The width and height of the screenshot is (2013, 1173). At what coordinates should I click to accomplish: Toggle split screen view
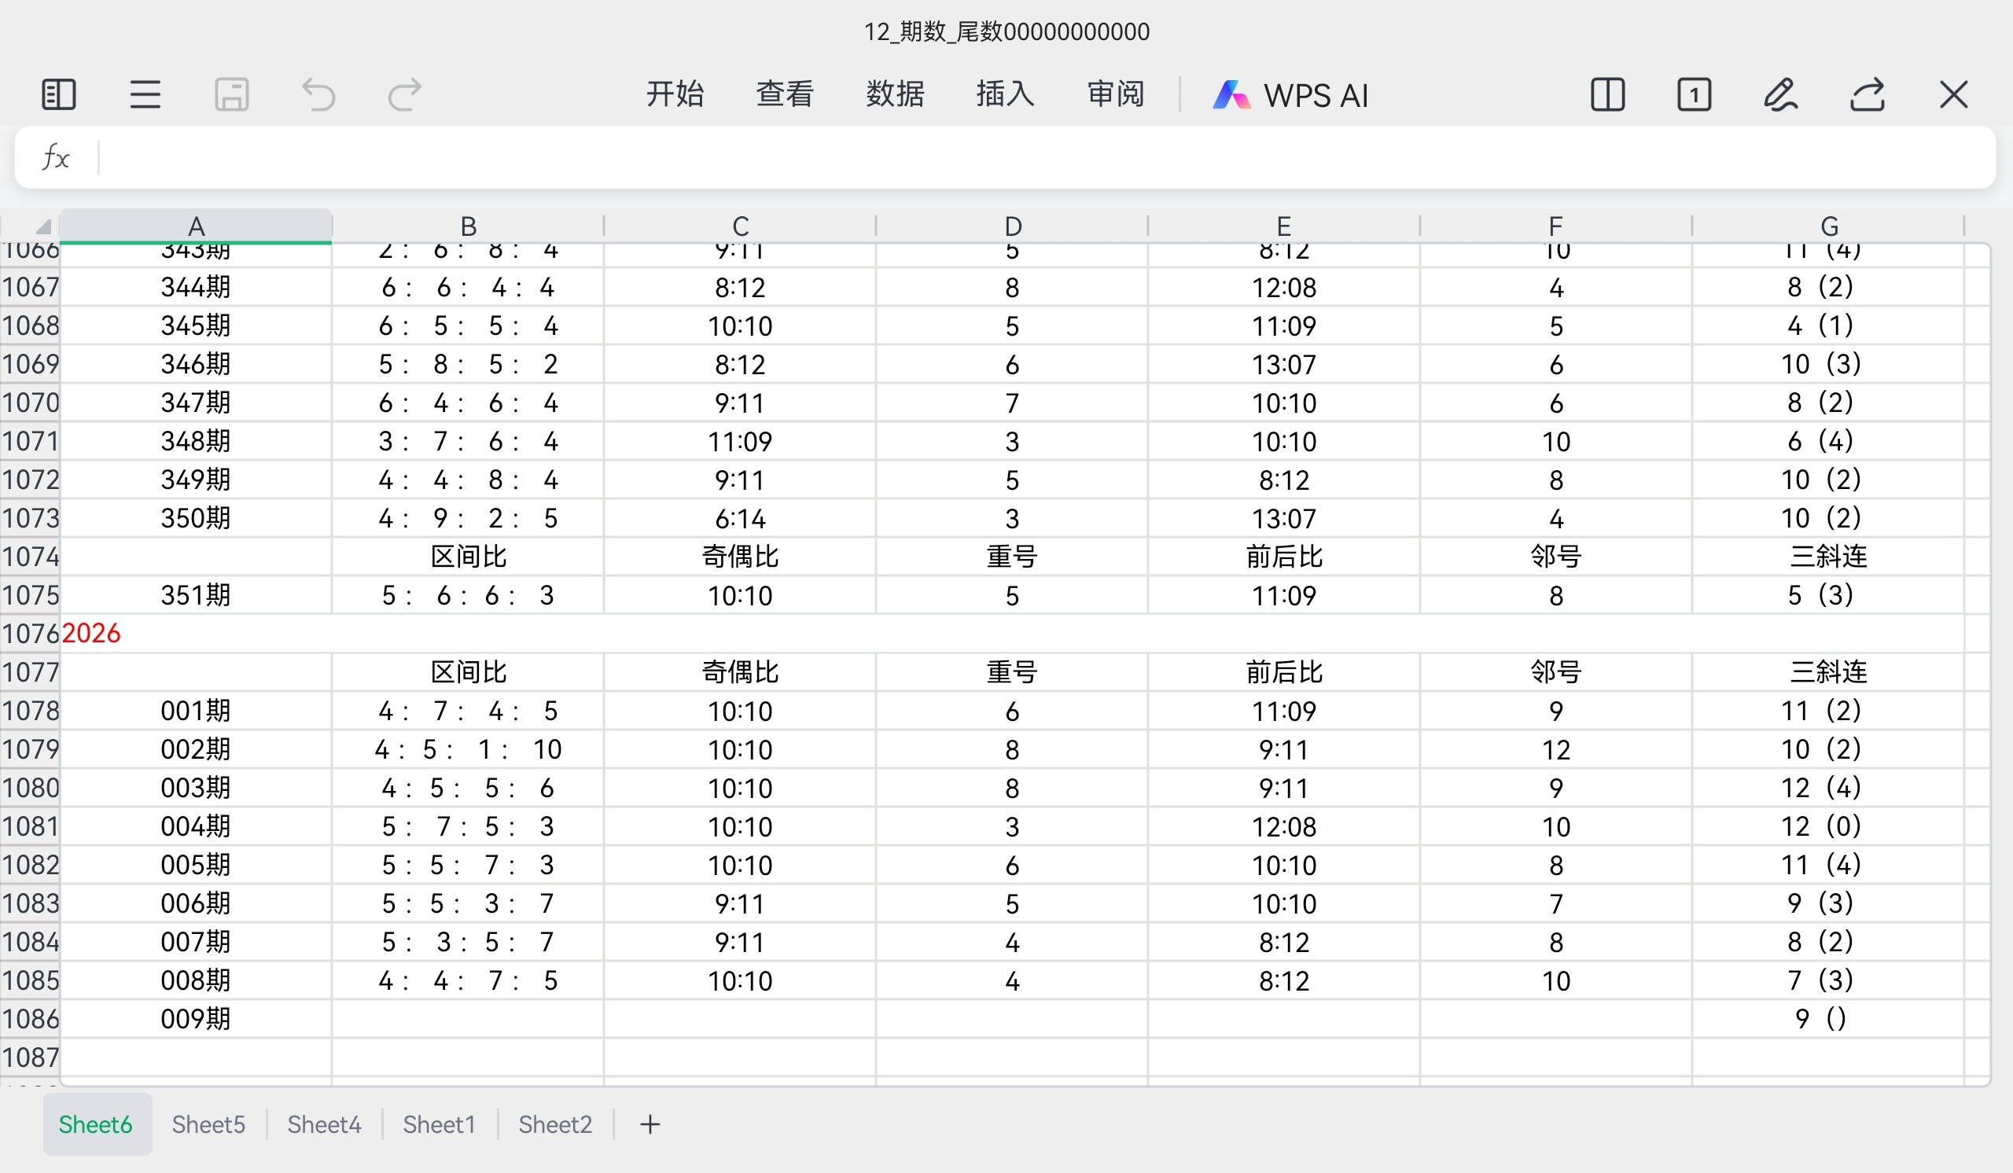pos(1608,94)
